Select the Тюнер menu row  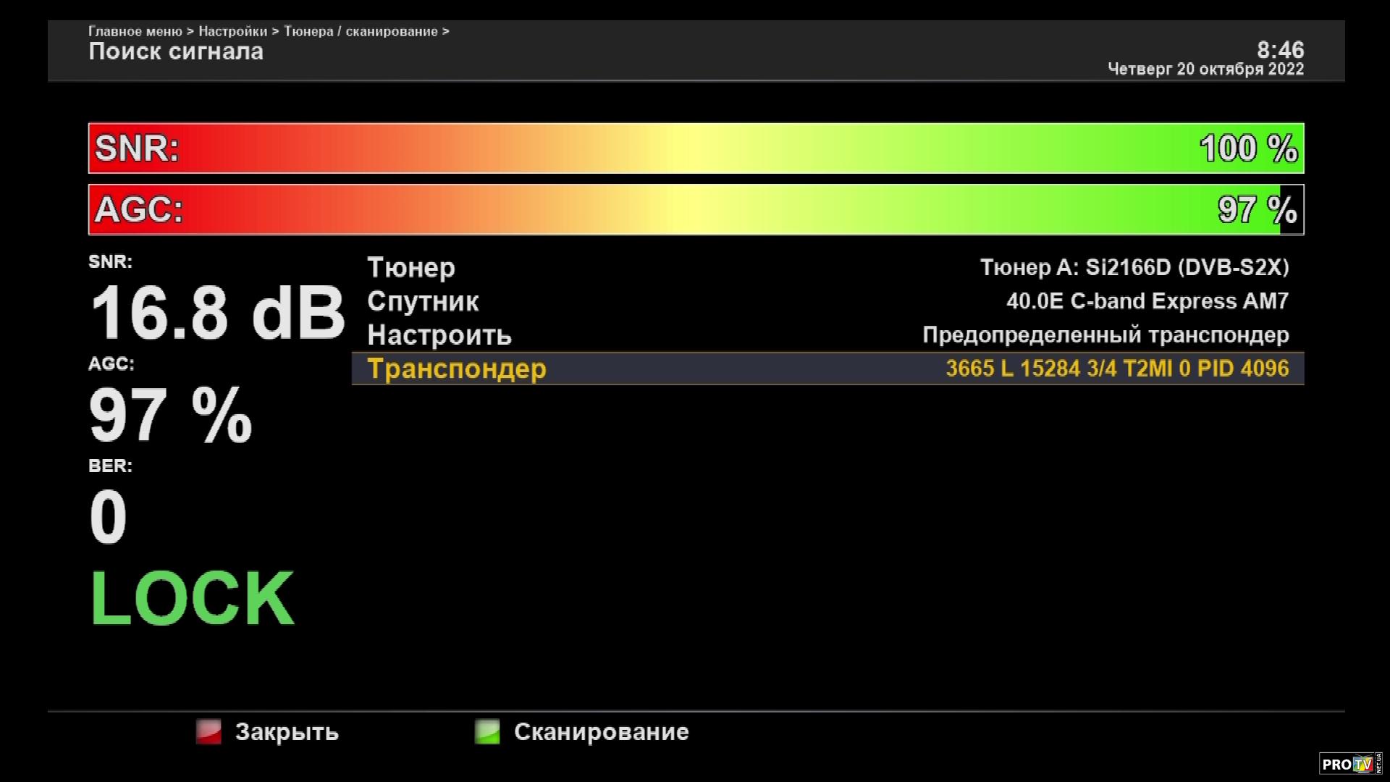411,268
